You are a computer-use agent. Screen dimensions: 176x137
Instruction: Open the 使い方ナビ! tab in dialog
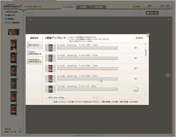click(35, 45)
